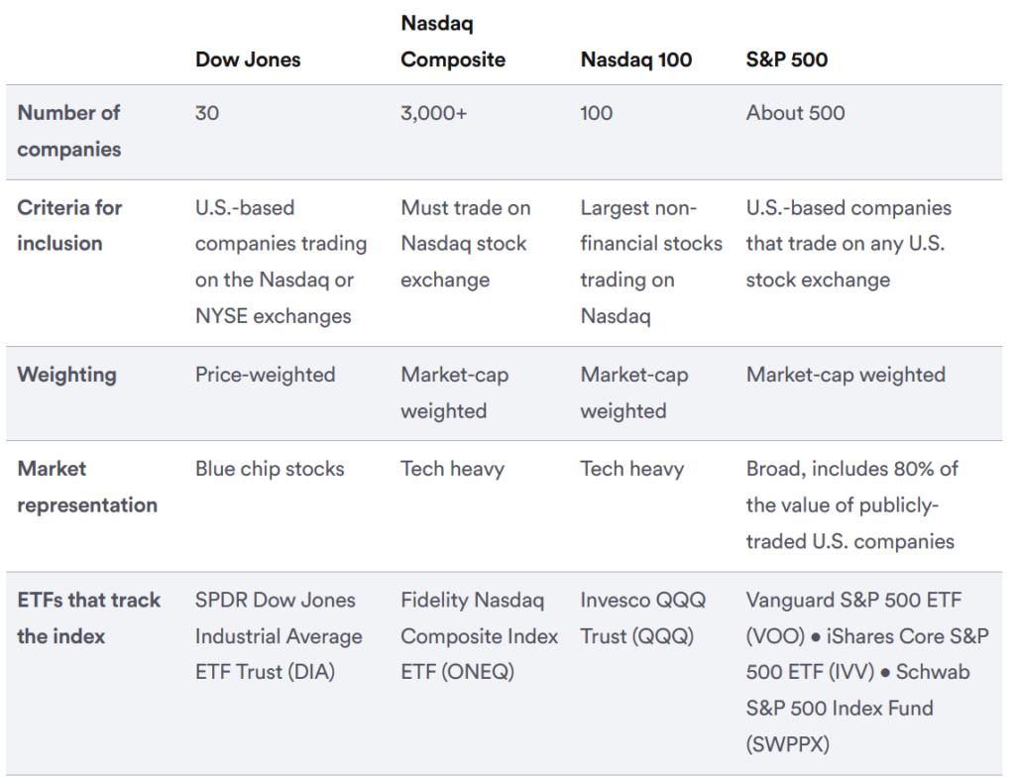Viewport: 1015px width, 780px height.
Task: Click the Market representation row label
Action: pos(87,487)
